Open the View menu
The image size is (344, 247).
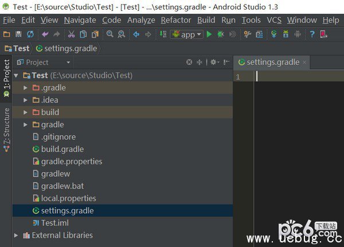tap(49, 20)
